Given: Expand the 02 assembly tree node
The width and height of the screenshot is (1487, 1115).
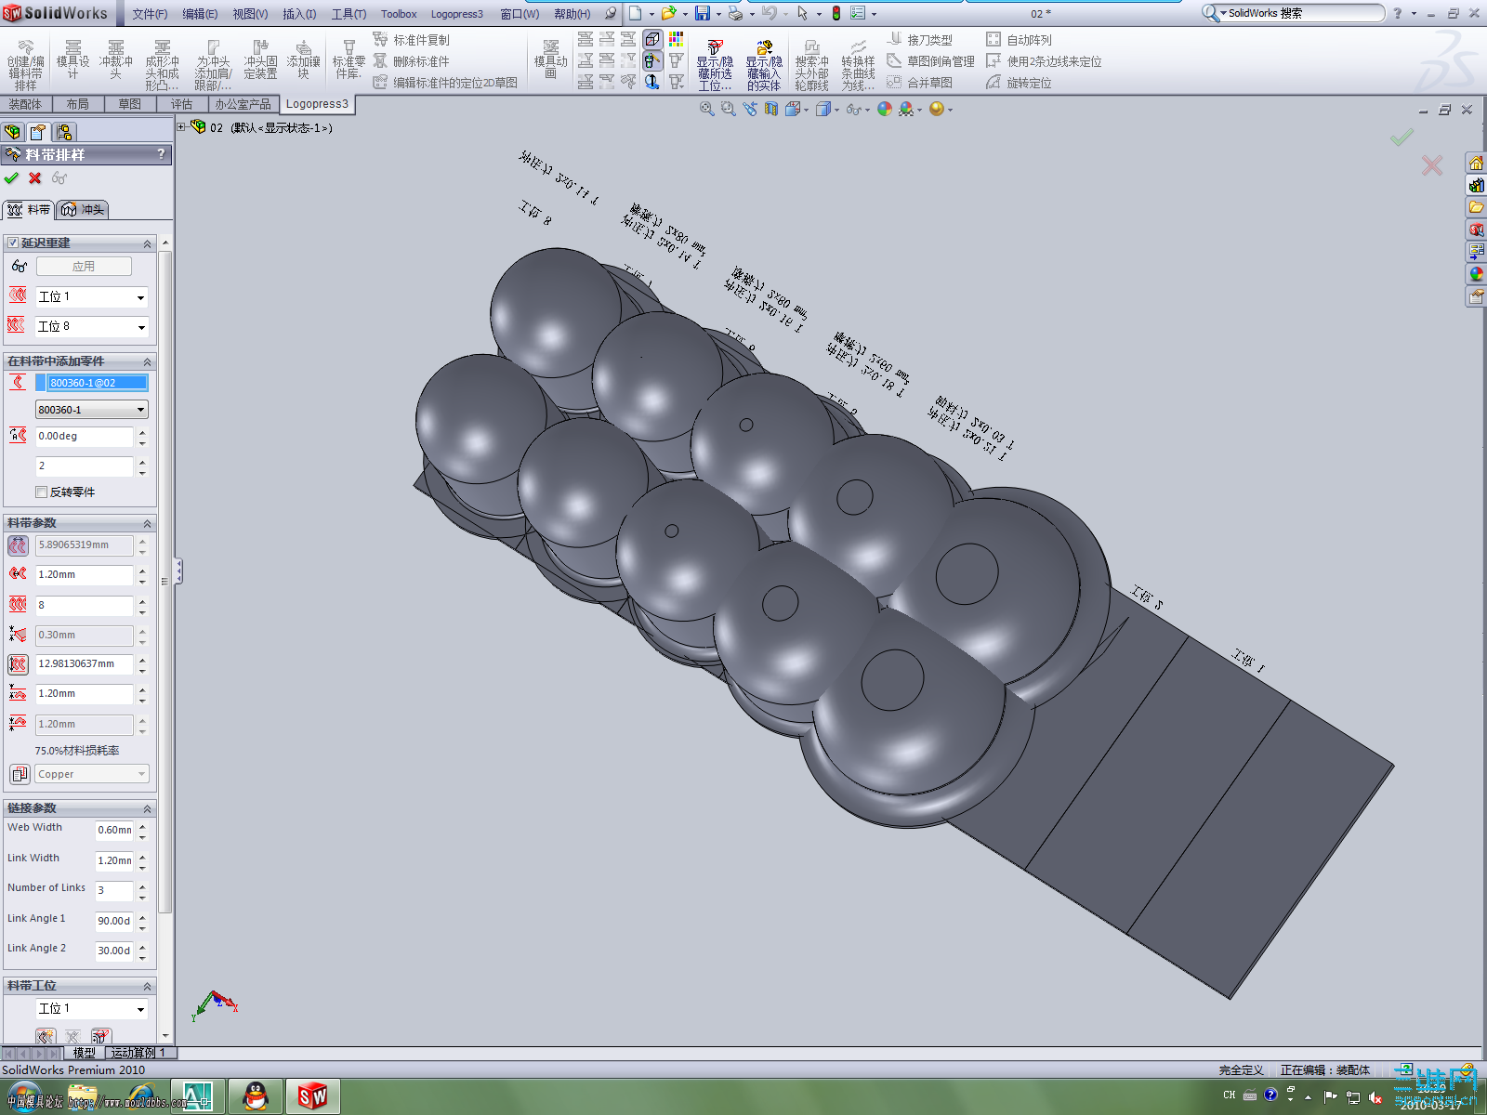Looking at the screenshot, I should pyautogui.click(x=181, y=127).
